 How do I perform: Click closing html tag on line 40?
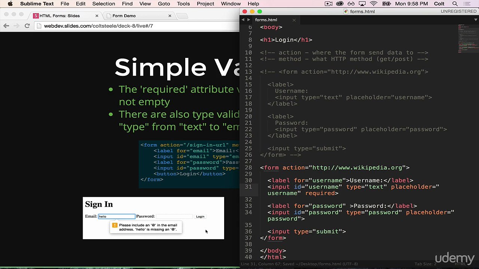click(273, 257)
